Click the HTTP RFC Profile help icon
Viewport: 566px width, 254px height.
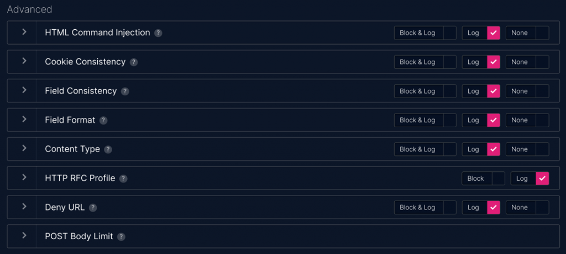(x=123, y=179)
